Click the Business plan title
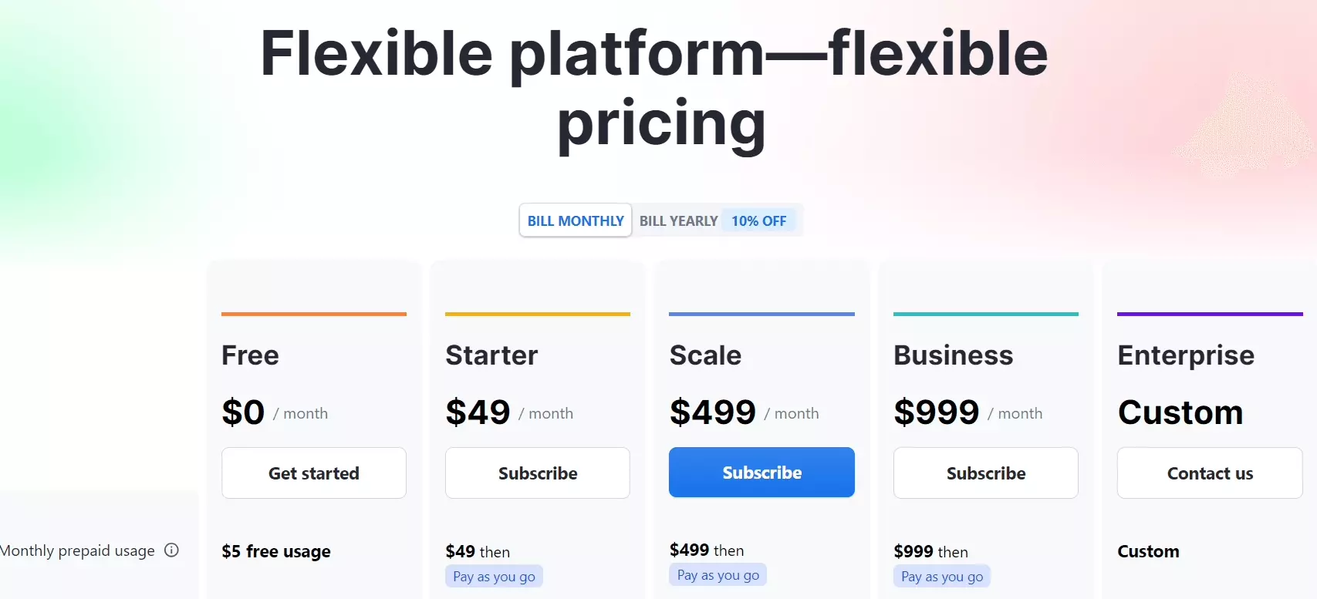1317x599 pixels. click(x=953, y=355)
